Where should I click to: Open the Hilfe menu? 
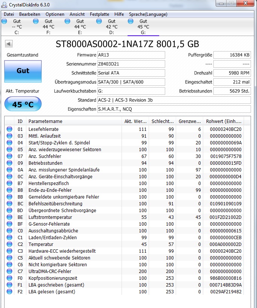click(119, 14)
